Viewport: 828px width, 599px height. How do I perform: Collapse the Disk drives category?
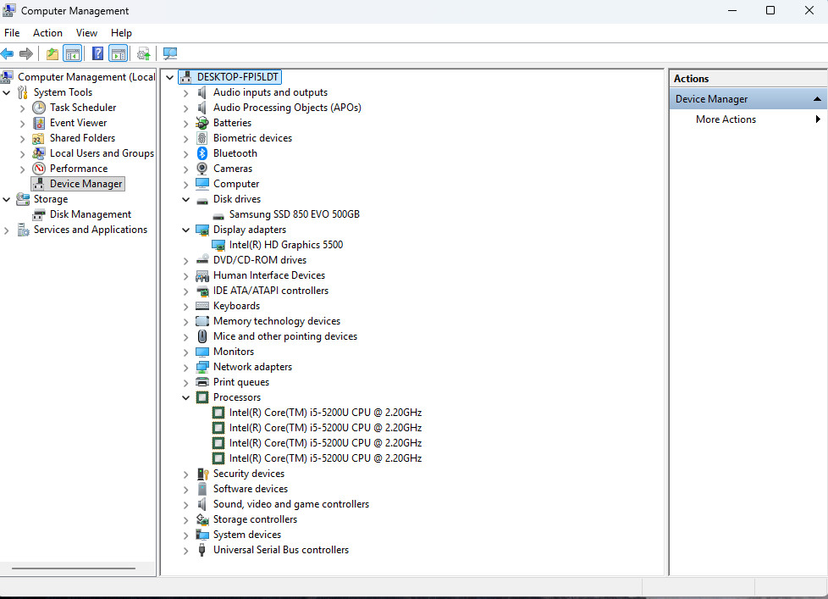coord(186,200)
